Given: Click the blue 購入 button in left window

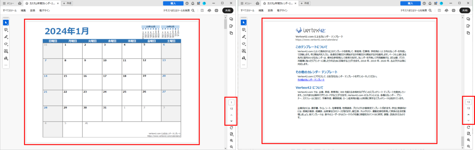Looking at the screenshot, I should [x=173, y=3].
